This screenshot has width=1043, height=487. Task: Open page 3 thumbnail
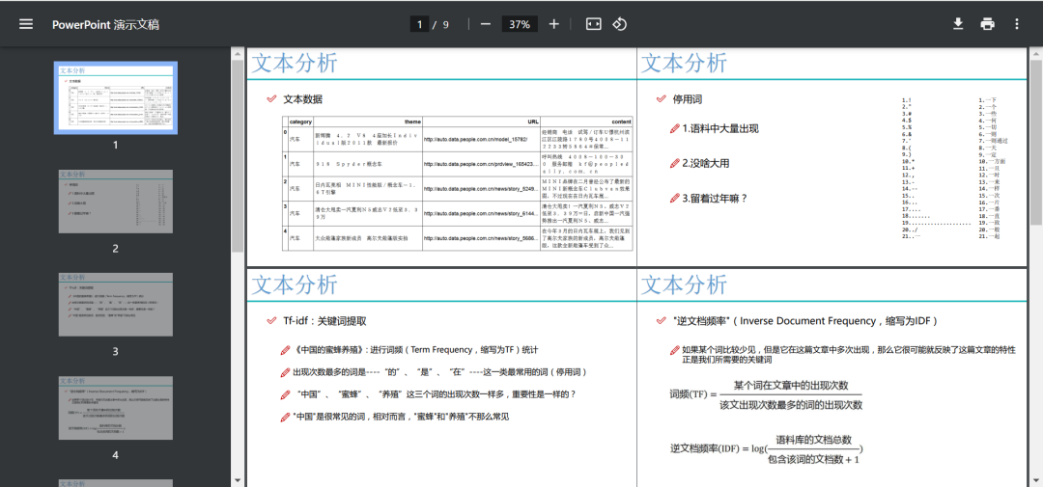click(x=116, y=305)
